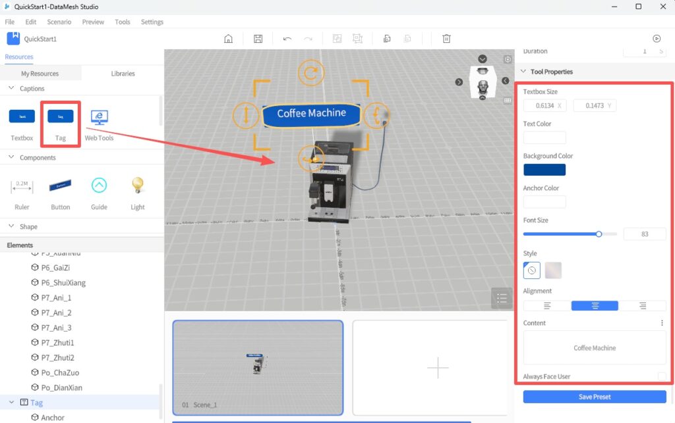Set text alignment to right
675x423 pixels.
642,306
